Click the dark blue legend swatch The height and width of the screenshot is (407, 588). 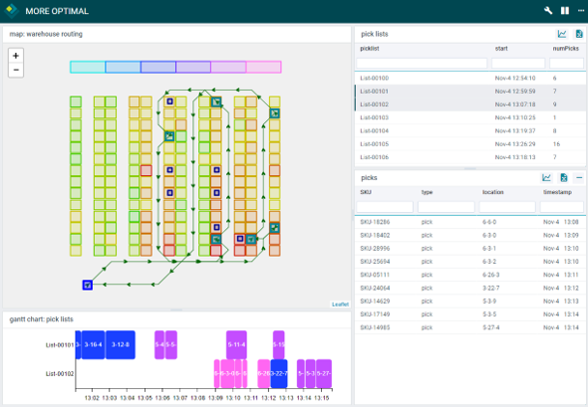coord(157,67)
